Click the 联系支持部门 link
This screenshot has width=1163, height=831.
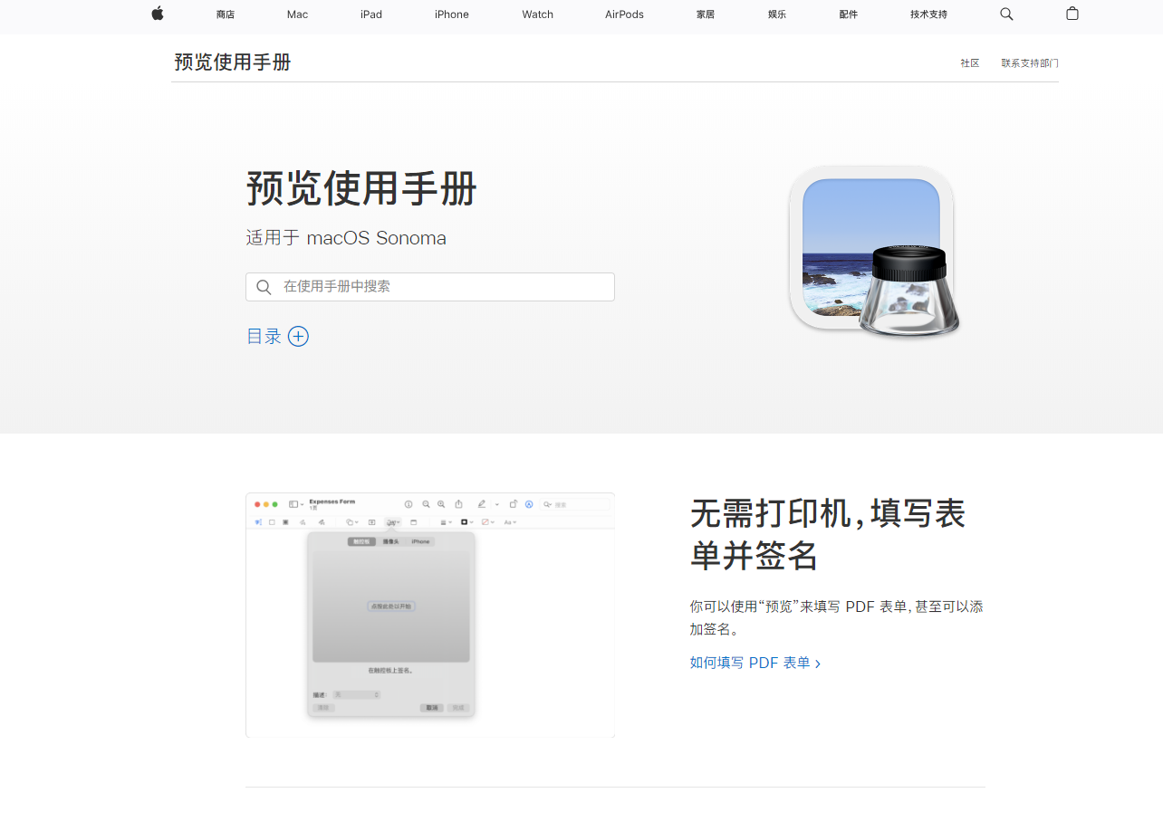[x=1029, y=62]
